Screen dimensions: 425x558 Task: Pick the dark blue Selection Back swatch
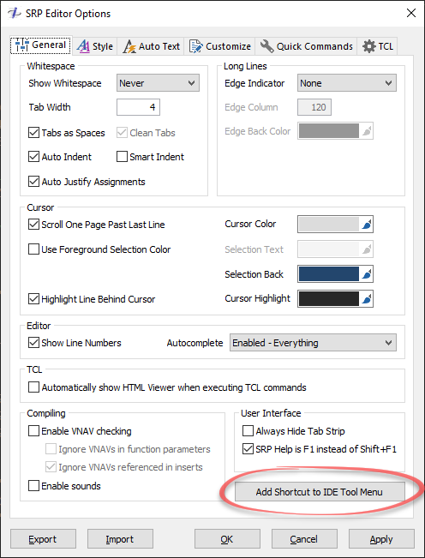(329, 274)
